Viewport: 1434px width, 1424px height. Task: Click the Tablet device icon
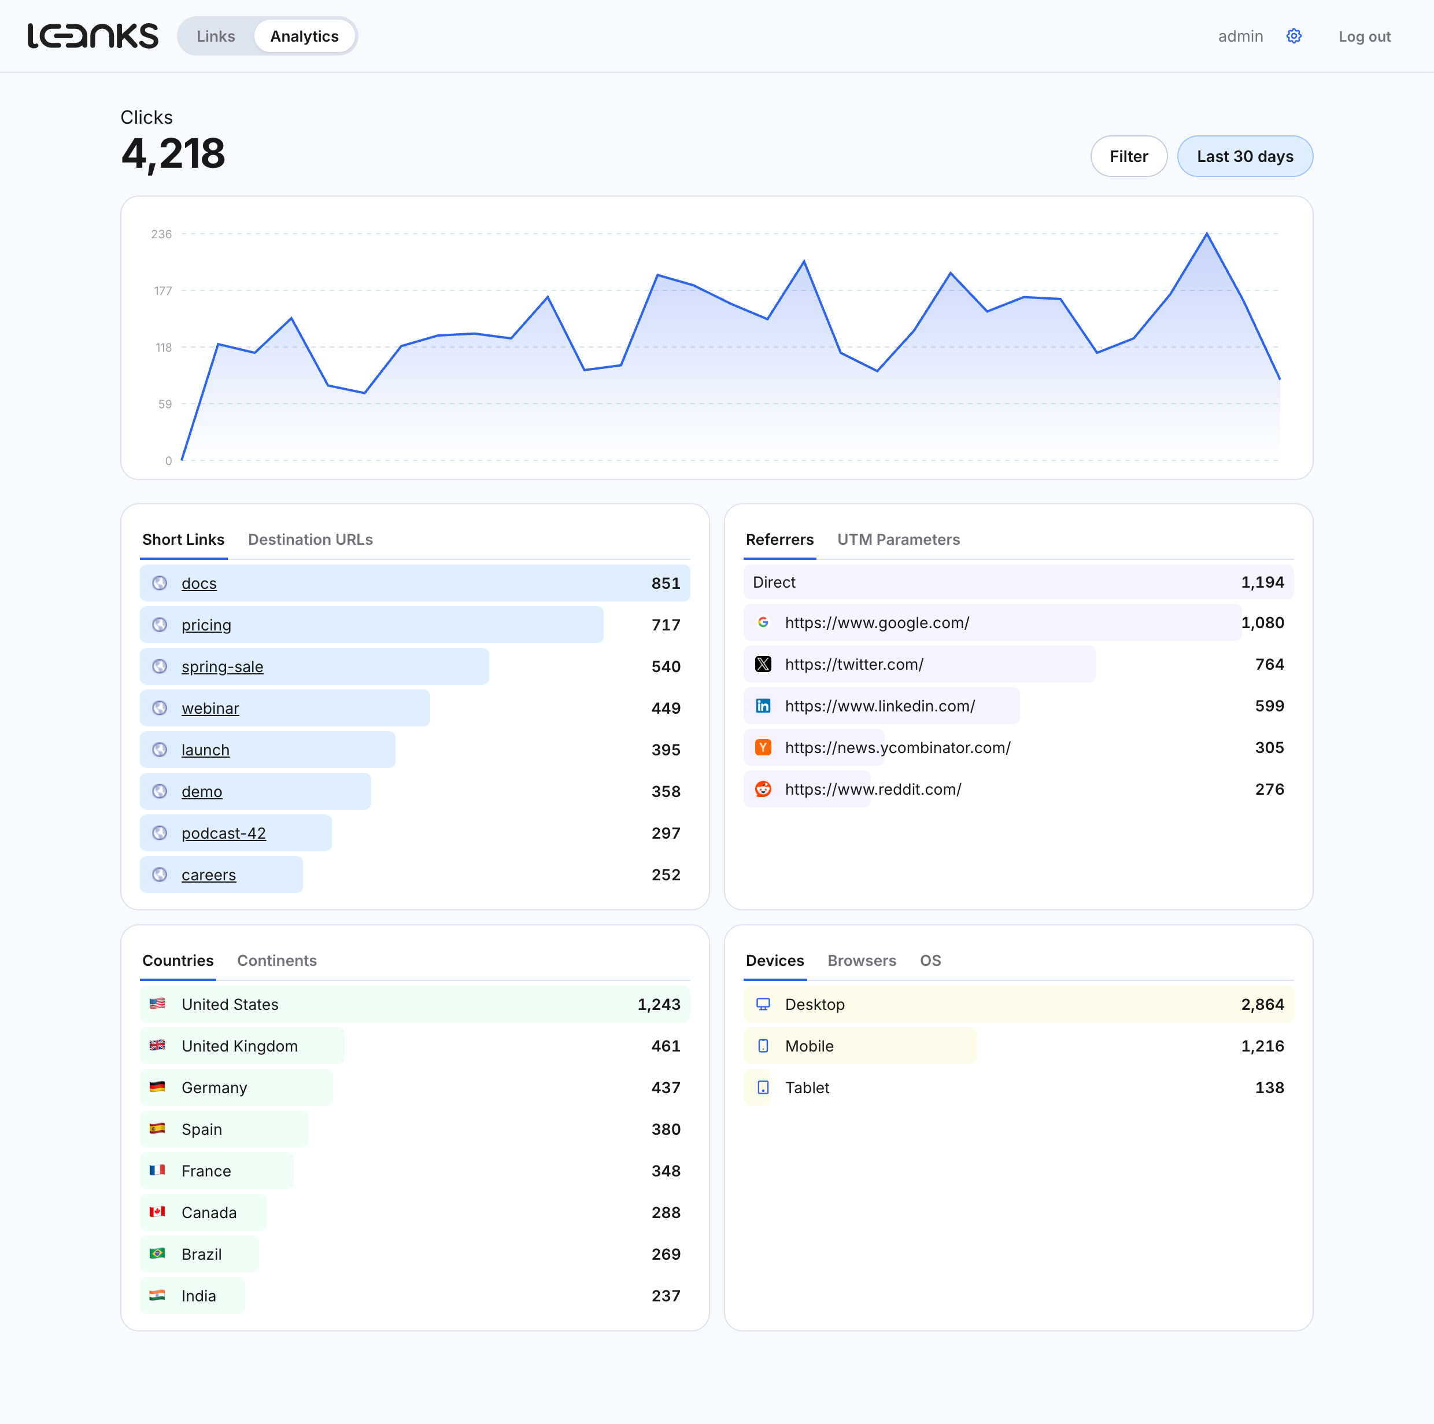(x=763, y=1087)
